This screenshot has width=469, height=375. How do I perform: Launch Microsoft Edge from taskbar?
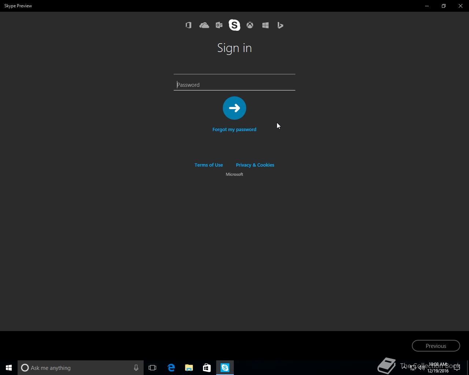(171, 368)
